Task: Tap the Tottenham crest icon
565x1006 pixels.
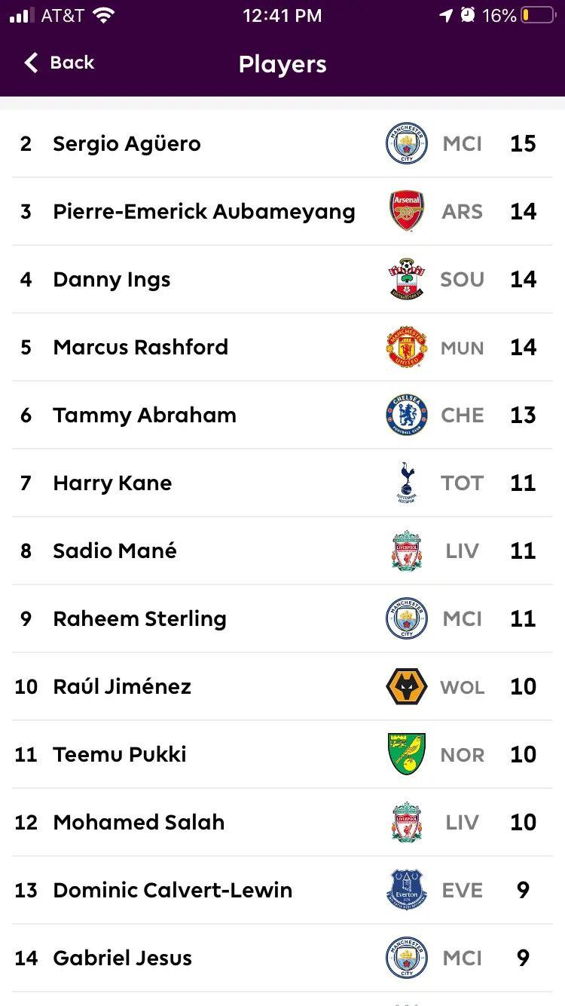Action: [x=407, y=483]
